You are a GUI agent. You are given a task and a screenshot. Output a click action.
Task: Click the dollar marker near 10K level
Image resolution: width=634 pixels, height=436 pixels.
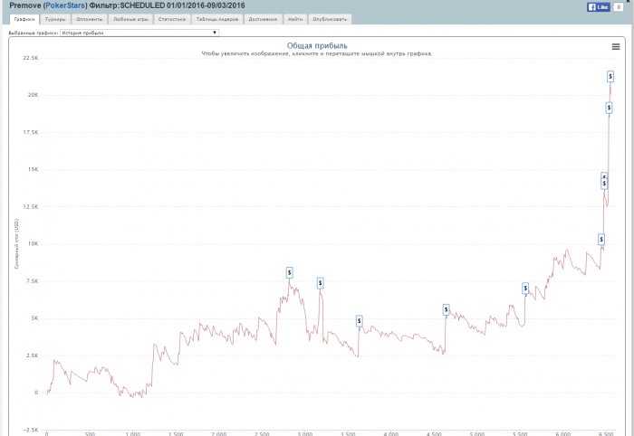point(601,239)
